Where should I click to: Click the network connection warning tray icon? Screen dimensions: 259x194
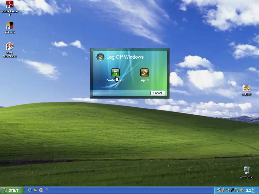pos(219,190)
